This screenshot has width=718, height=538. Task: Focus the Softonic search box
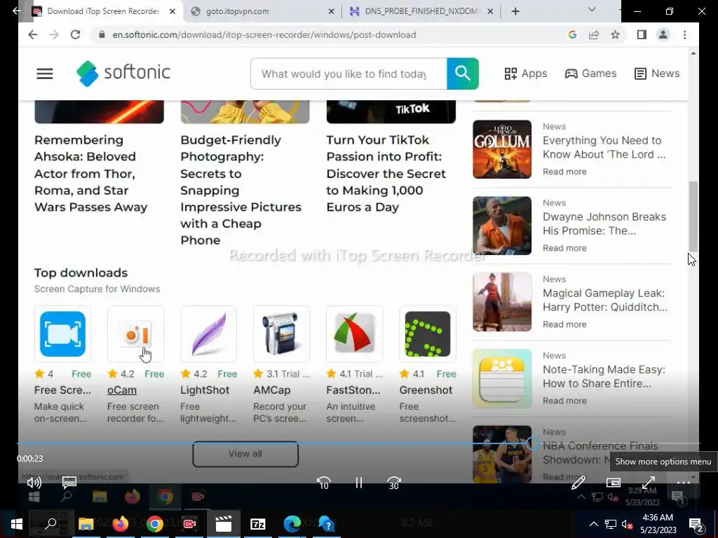(x=348, y=74)
